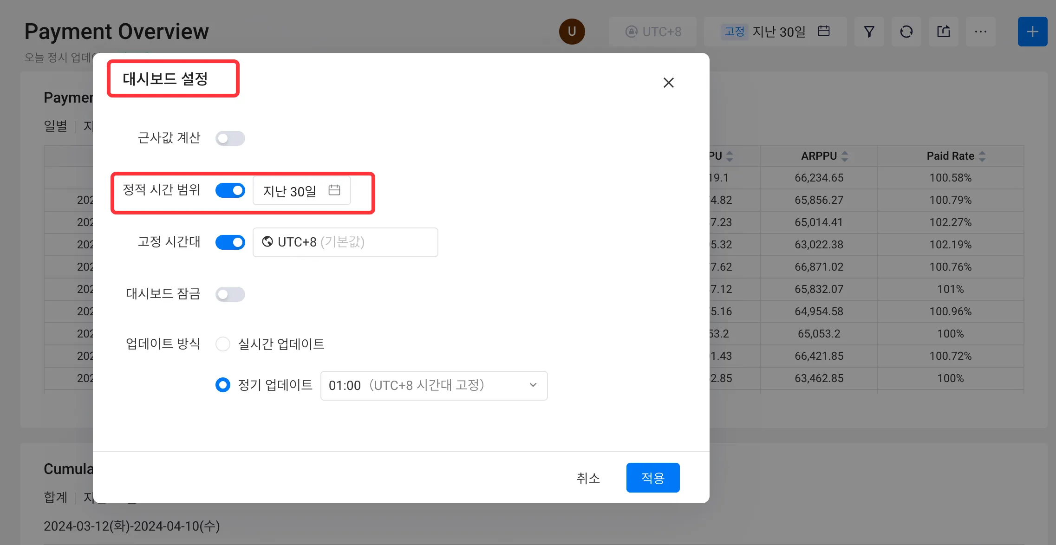Click the 취소 cancel button

point(588,478)
